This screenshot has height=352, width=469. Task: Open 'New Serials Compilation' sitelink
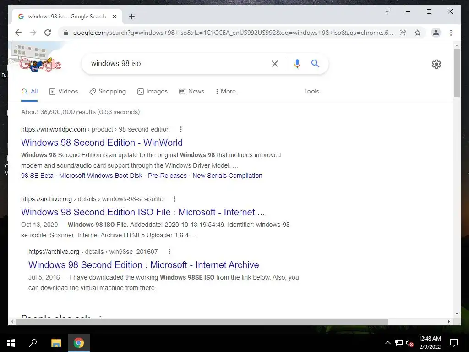coord(227,176)
